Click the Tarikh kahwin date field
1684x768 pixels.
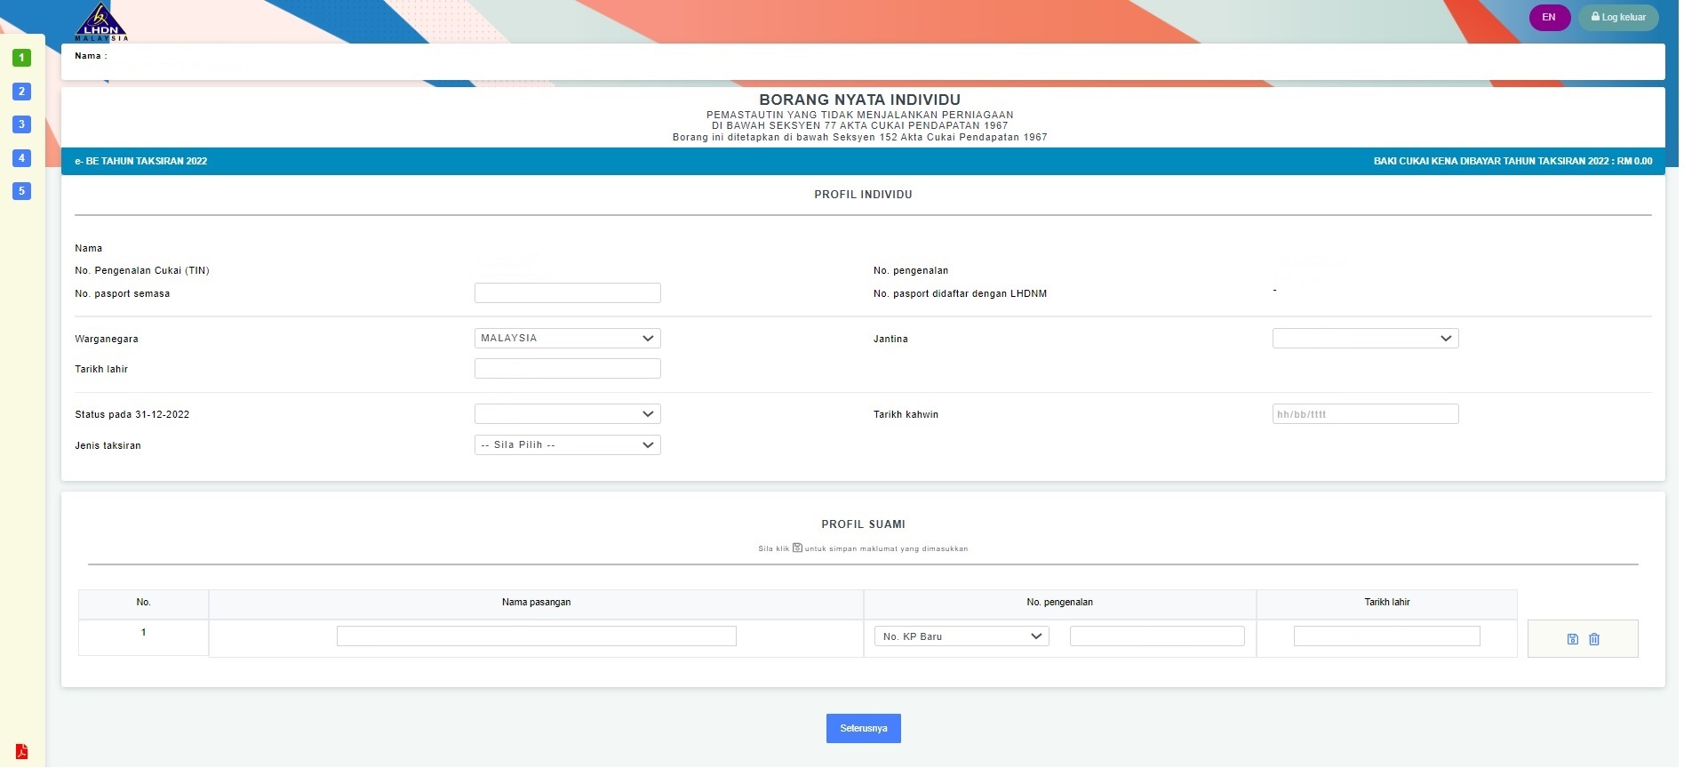pyautogui.click(x=1365, y=414)
